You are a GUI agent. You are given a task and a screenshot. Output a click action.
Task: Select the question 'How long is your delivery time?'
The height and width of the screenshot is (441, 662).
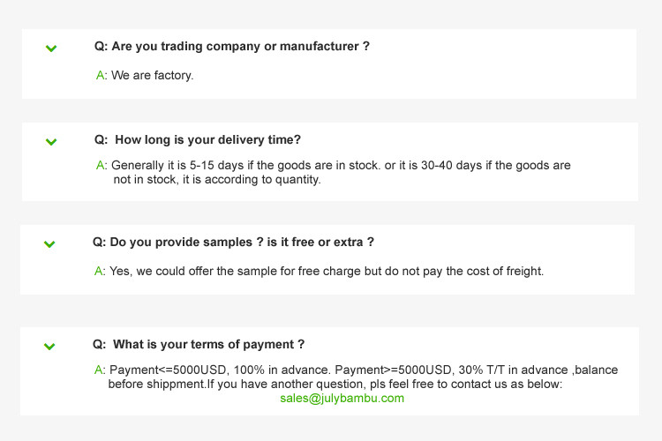(198, 139)
